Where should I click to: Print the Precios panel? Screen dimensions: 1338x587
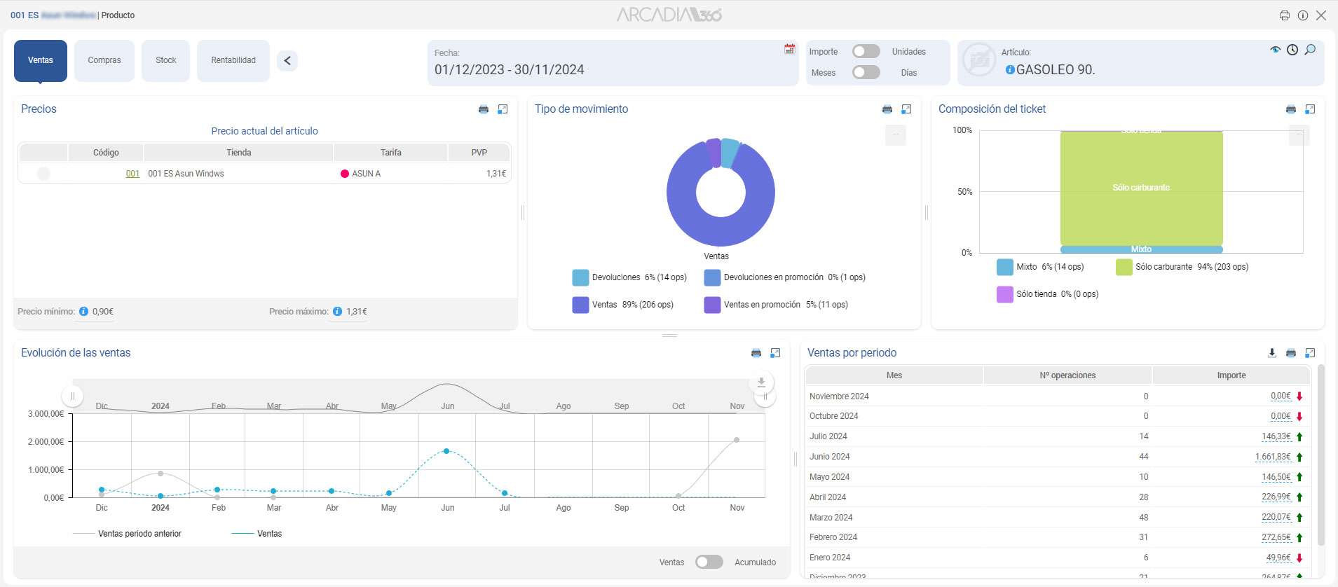coord(484,109)
